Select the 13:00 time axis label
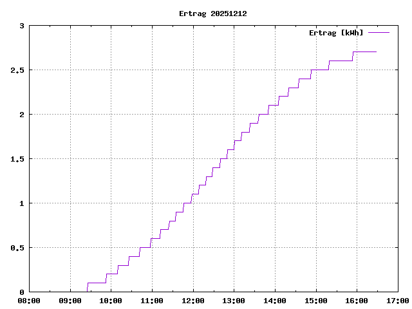Screen dimensions: 412x309 point(234,301)
